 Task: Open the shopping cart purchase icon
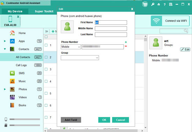pos(145,5)
